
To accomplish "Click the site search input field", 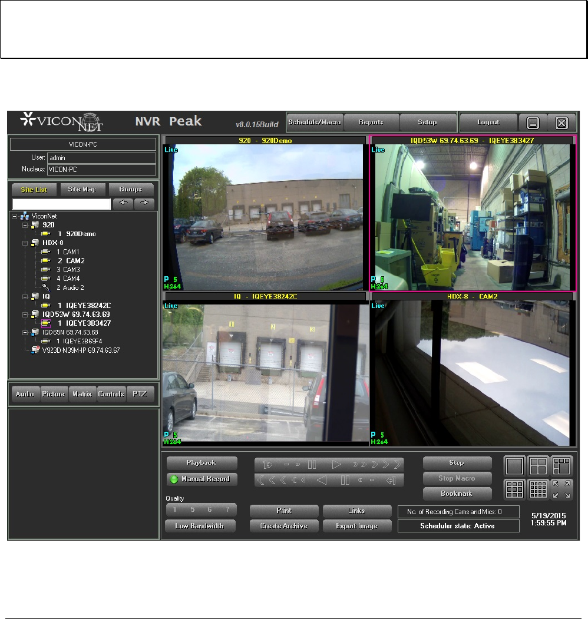I will pyautogui.click(x=62, y=204).
